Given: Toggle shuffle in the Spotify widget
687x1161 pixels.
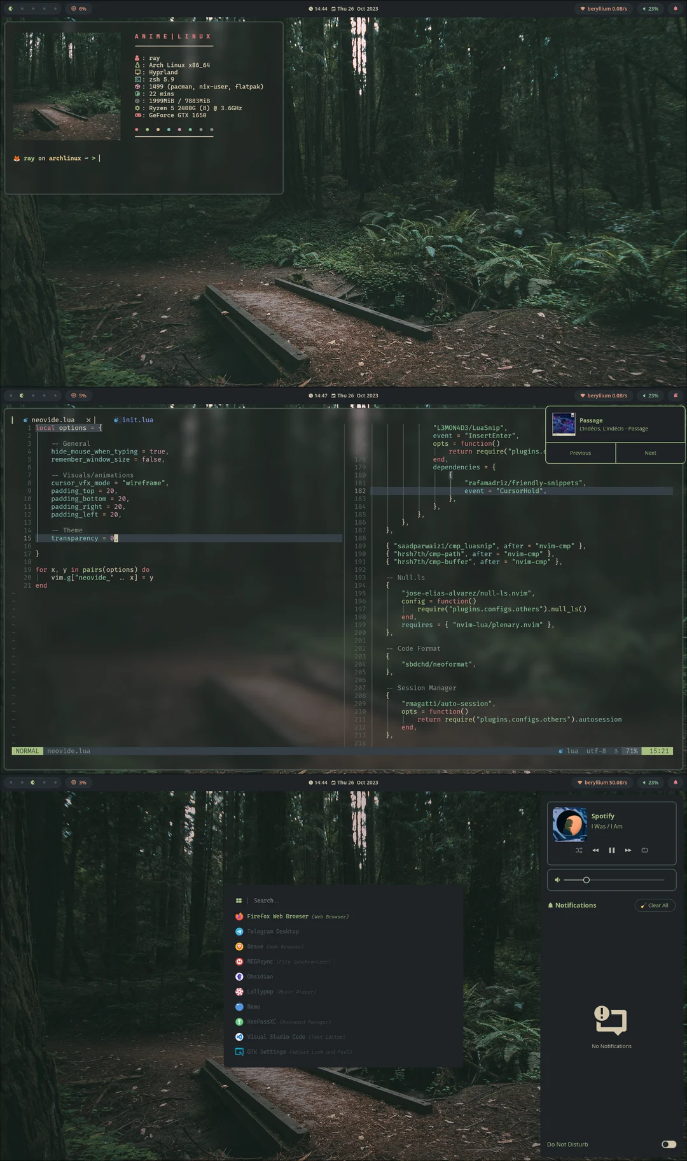Looking at the screenshot, I should [579, 850].
